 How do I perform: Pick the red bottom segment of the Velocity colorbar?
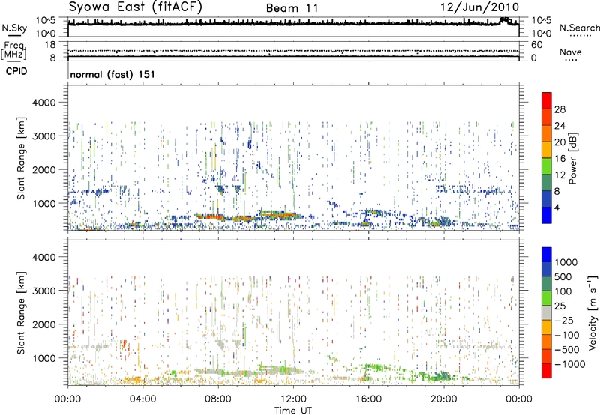click(x=547, y=371)
